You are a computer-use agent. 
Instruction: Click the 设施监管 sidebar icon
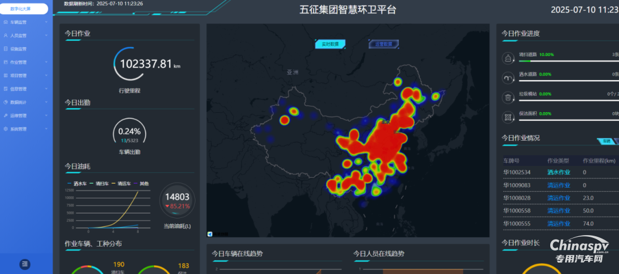pyautogui.click(x=5, y=49)
